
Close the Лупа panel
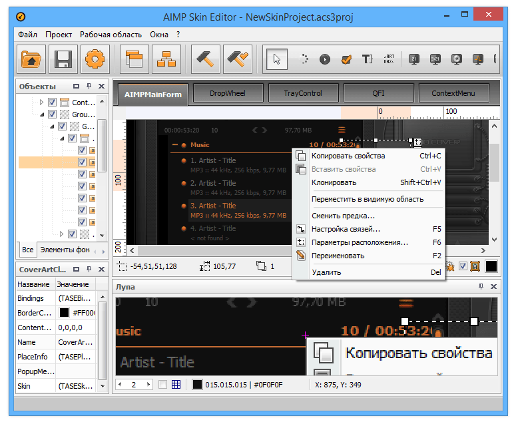coord(493,286)
